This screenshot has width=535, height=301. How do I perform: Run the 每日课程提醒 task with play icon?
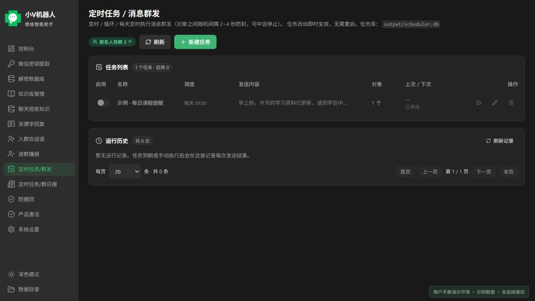tap(479, 103)
